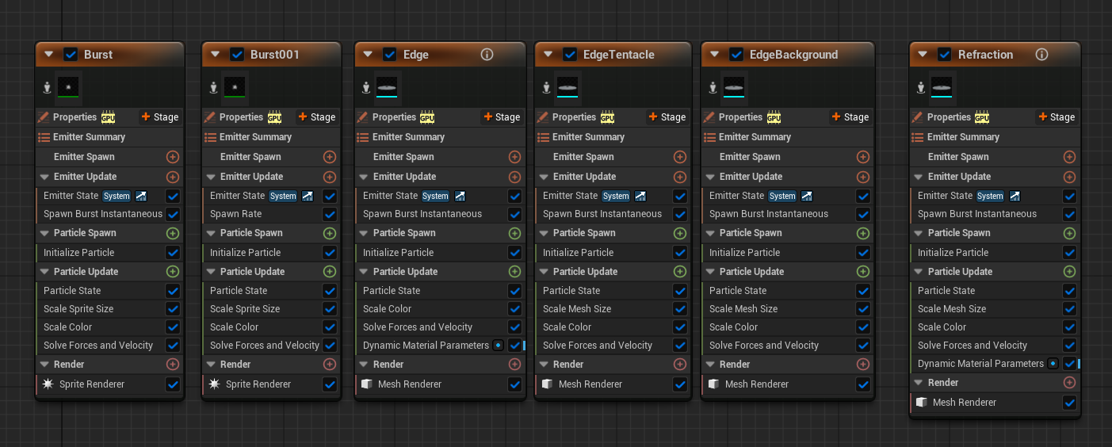1112x447 pixels.
Task: Toggle the EdgeBackground emitter enabled checkbox
Action: pyautogui.click(x=736, y=55)
